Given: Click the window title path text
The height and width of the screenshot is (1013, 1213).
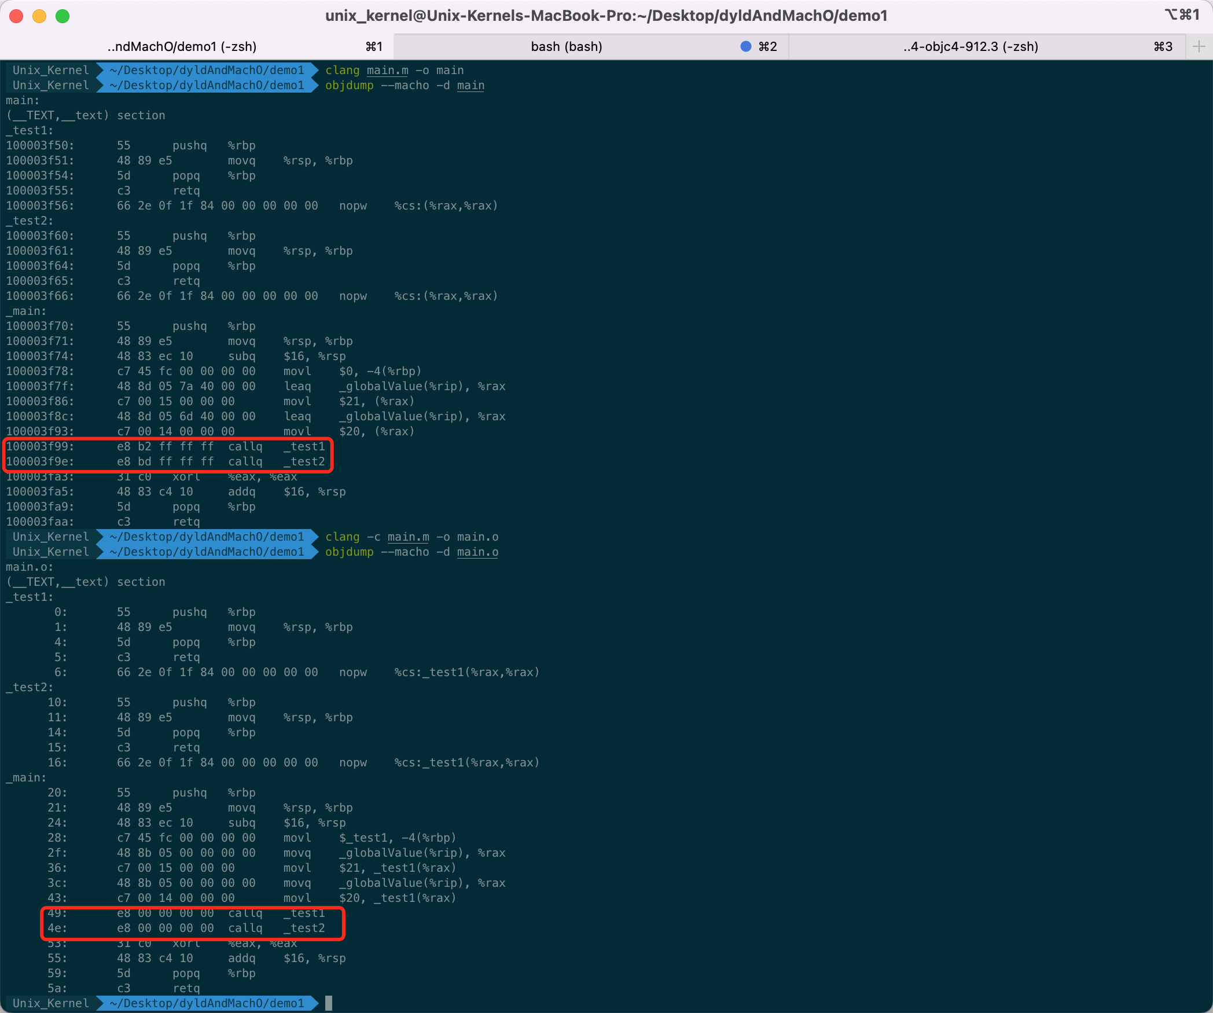Looking at the screenshot, I should (606, 16).
